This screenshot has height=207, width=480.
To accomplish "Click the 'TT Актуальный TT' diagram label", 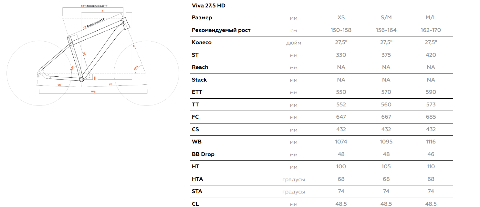I will click(94, 24).
